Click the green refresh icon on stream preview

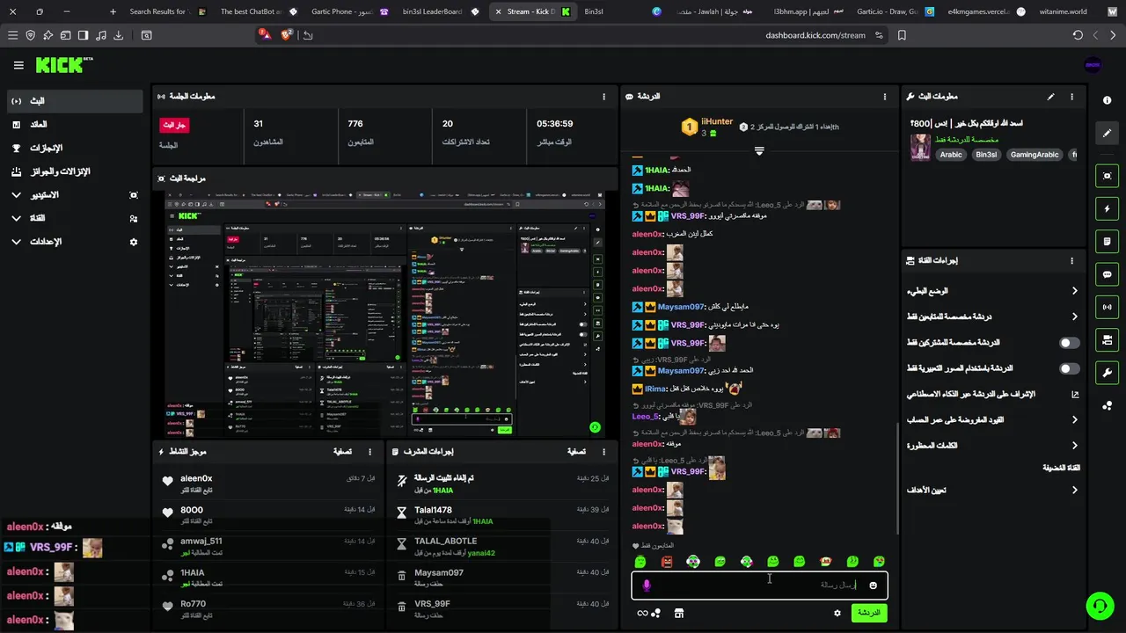[595, 427]
